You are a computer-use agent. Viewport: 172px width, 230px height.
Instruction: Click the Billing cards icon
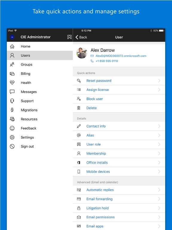click(x=12, y=74)
